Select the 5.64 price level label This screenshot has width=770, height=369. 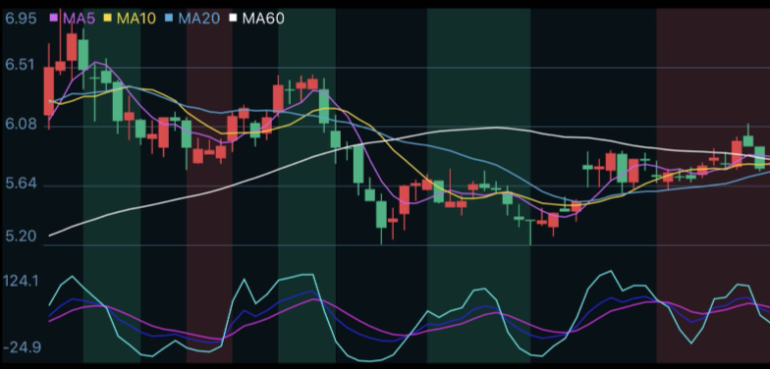point(21,184)
